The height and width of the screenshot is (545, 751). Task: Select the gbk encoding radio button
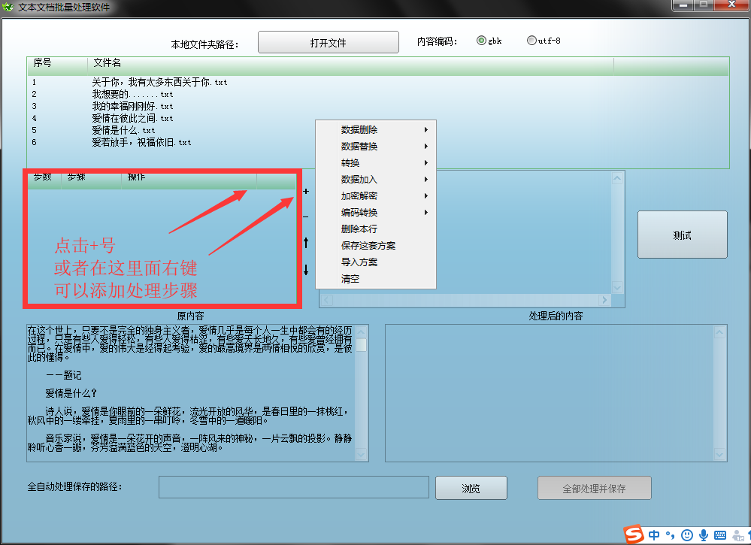point(481,41)
